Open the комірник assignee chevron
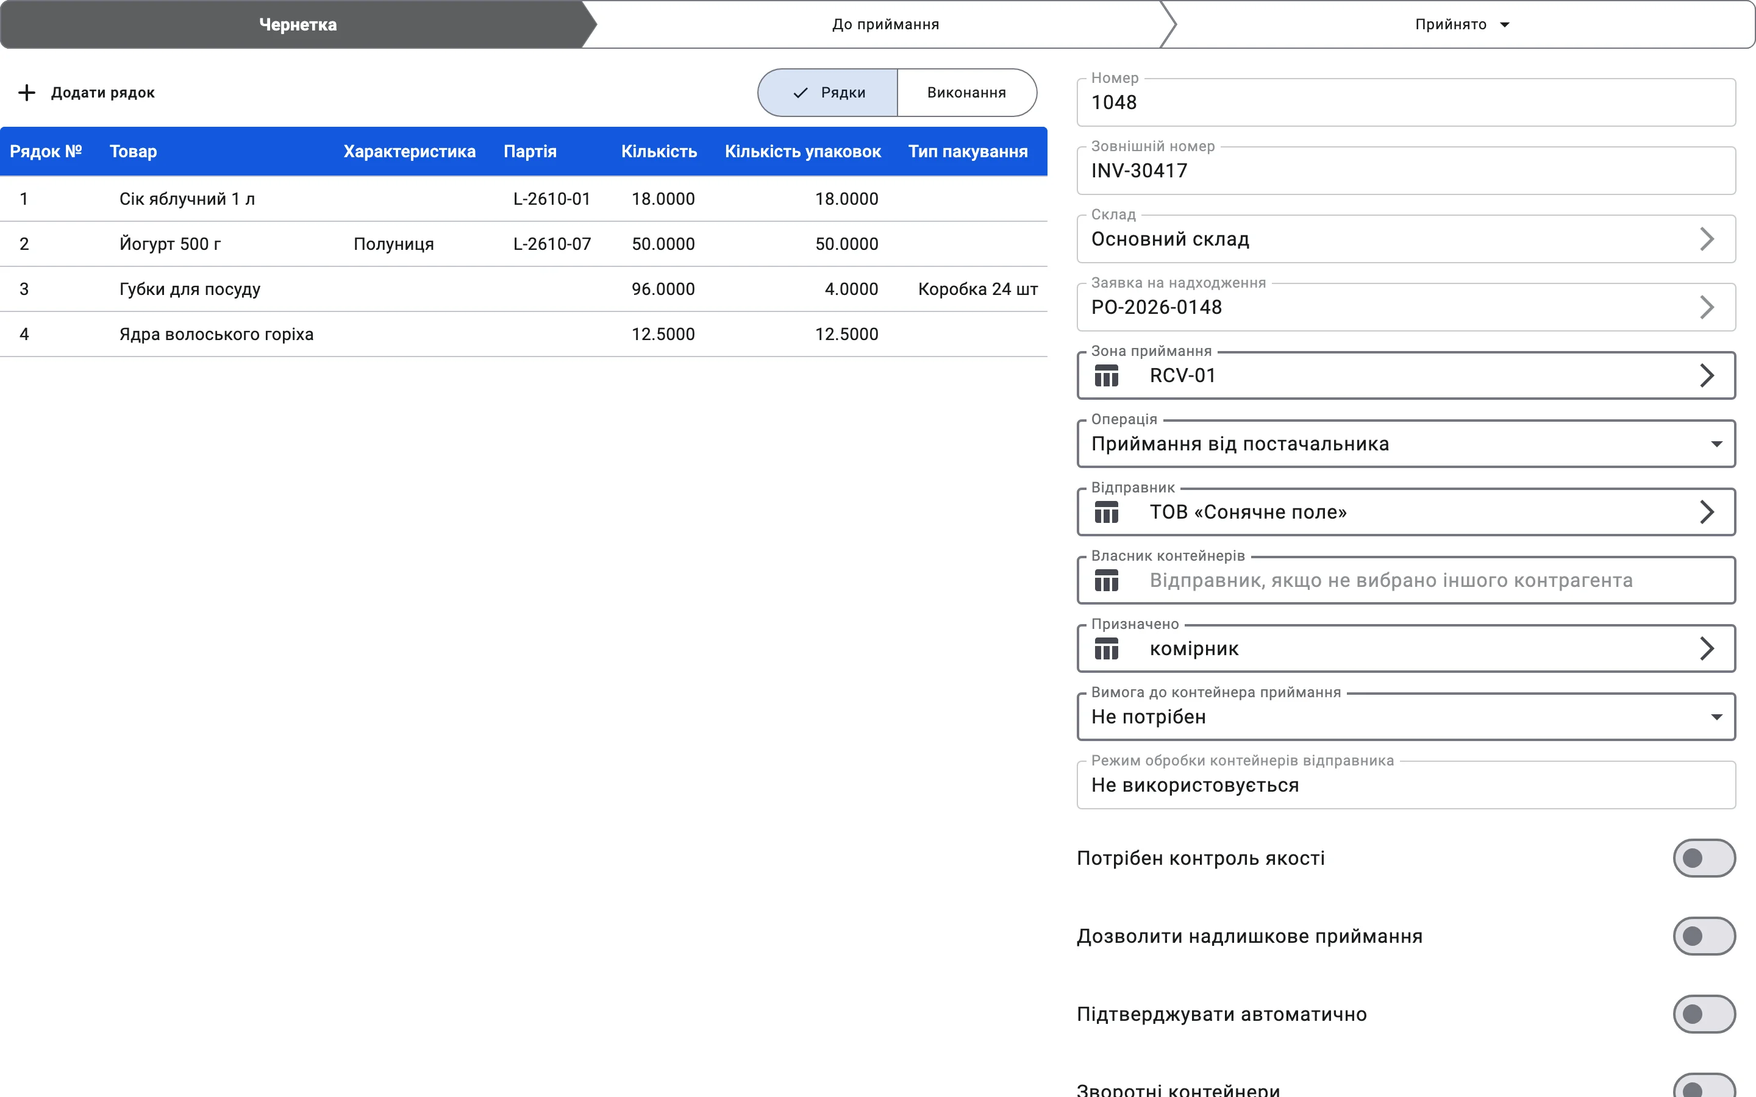 click(x=1707, y=648)
